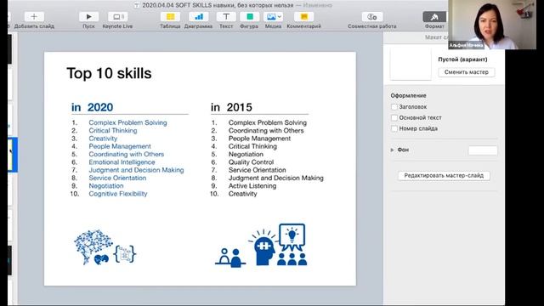Screen dimensions: 544x306
Task: Click 'People Management' in the 2020 list
Action: click(x=120, y=146)
